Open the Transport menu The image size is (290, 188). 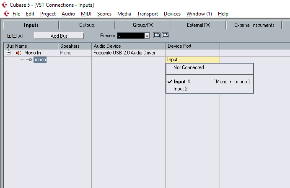(148, 14)
